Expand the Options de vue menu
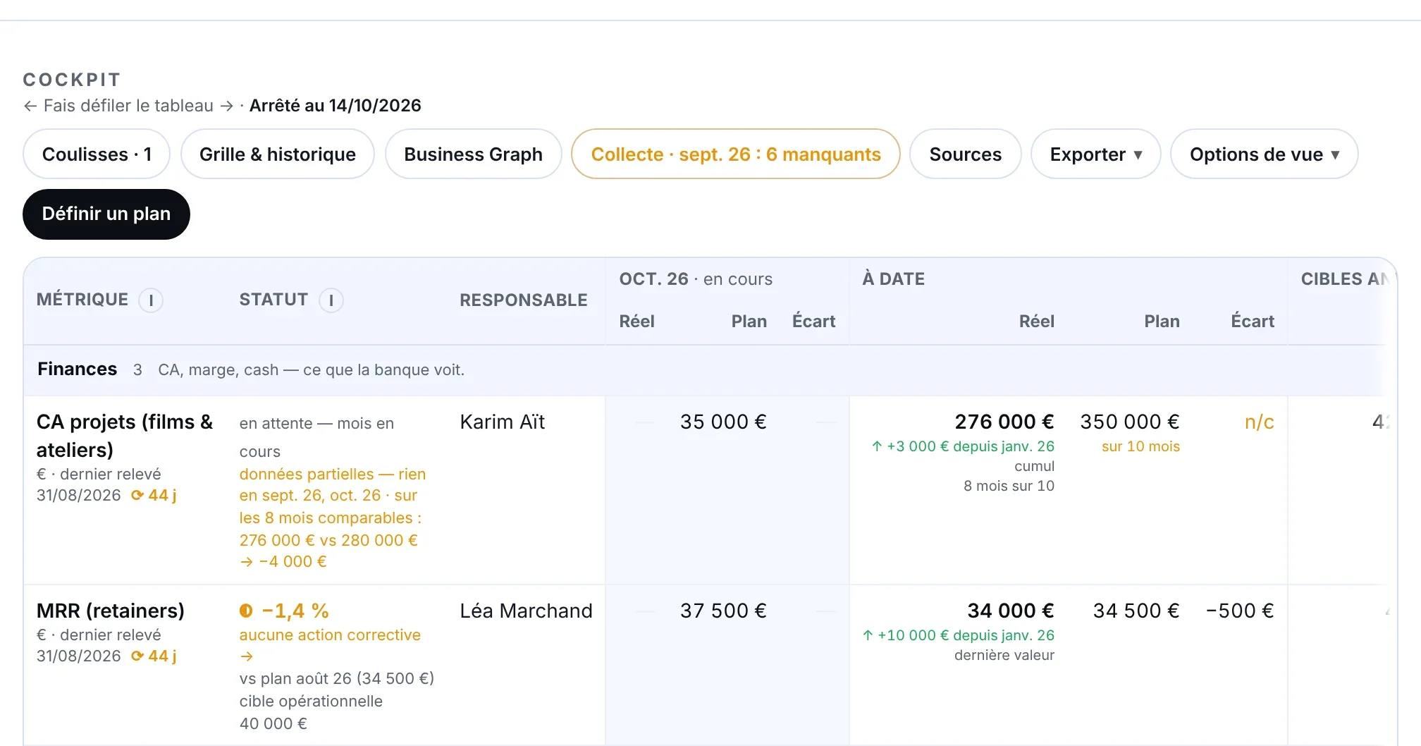 click(x=1264, y=154)
